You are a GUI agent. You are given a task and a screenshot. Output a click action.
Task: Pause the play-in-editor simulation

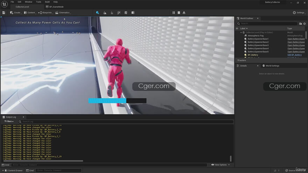coord(174,13)
